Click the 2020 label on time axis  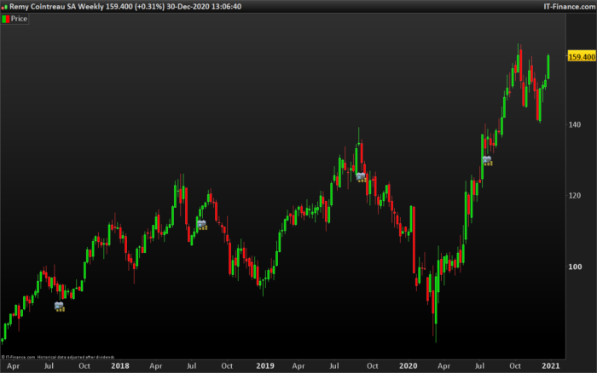click(409, 366)
